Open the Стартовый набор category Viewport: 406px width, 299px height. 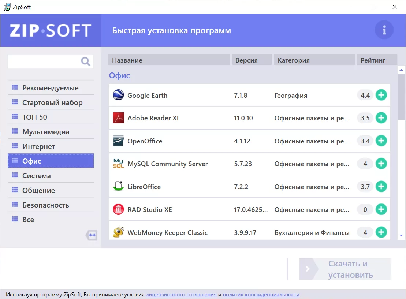coord(51,102)
